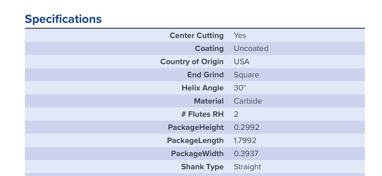
Task: Click the Yes value for Center Cutting
Action: (x=240, y=35)
